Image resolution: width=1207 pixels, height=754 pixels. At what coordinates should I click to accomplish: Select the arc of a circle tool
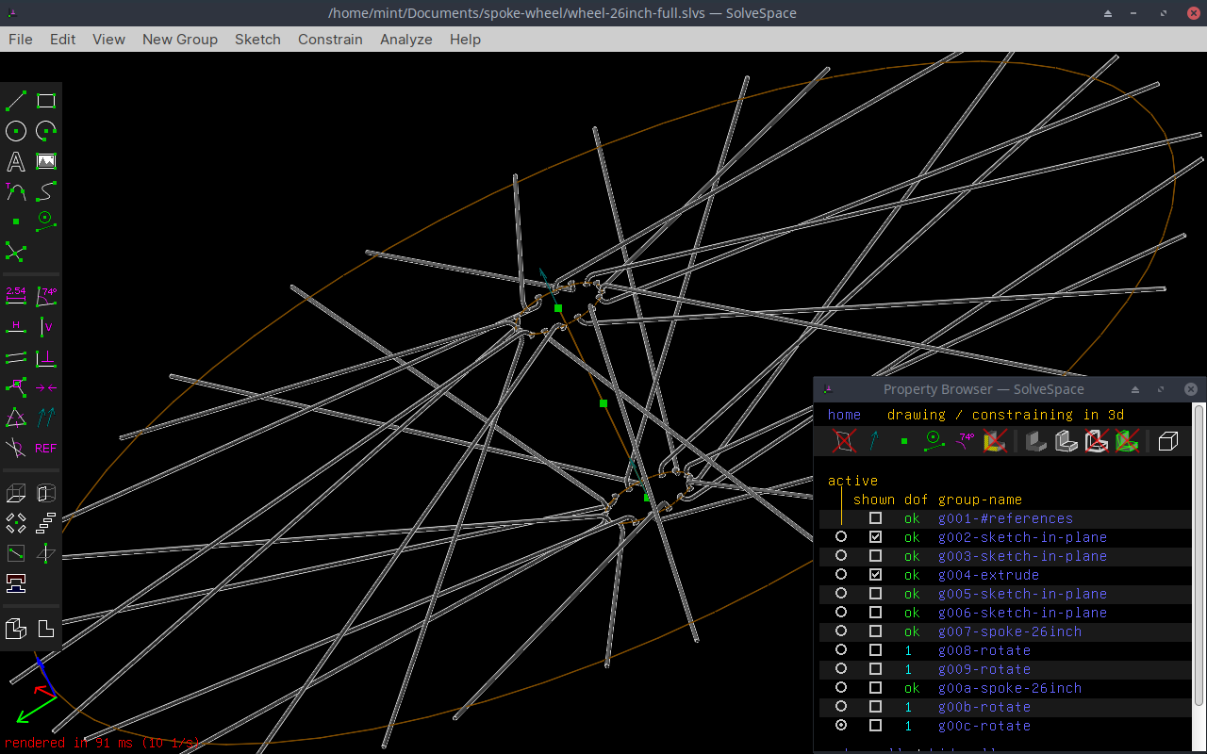(46, 131)
